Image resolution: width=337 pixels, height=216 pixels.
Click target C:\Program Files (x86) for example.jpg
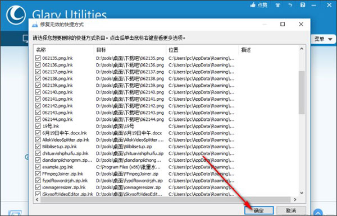point(128,167)
